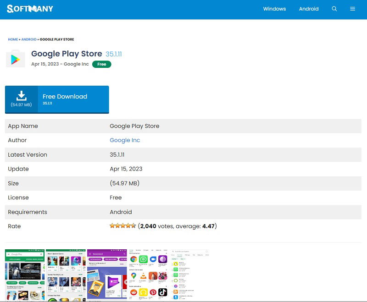Click the License value Free
This screenshot has width=367, height=302.
[x=116, y=198]
